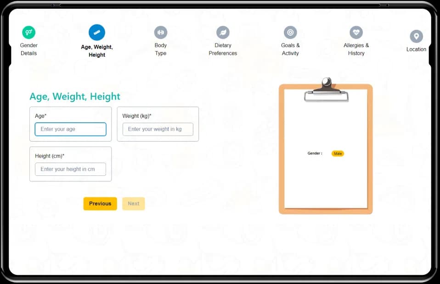Select the Goals & Activity label
The height and width of the screenshot is (284, 440).
tap(290, 49)
